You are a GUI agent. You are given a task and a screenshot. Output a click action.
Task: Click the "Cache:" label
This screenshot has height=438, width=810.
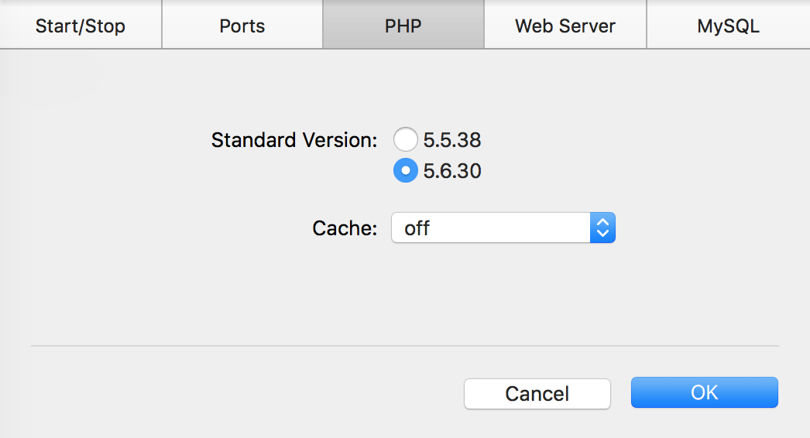point(345,228)
